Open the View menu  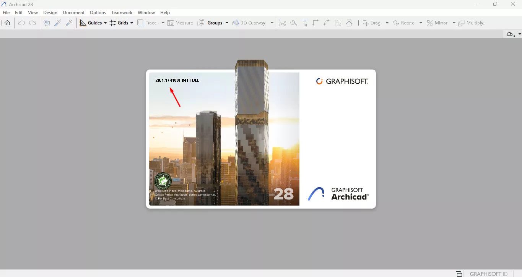(33, 13)
